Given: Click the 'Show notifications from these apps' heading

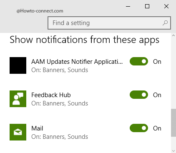Looking at the screenshot, I should point(84,40).
